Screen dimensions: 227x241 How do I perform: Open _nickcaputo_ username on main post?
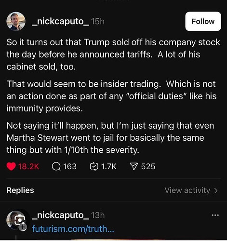[x=61, y=22]
